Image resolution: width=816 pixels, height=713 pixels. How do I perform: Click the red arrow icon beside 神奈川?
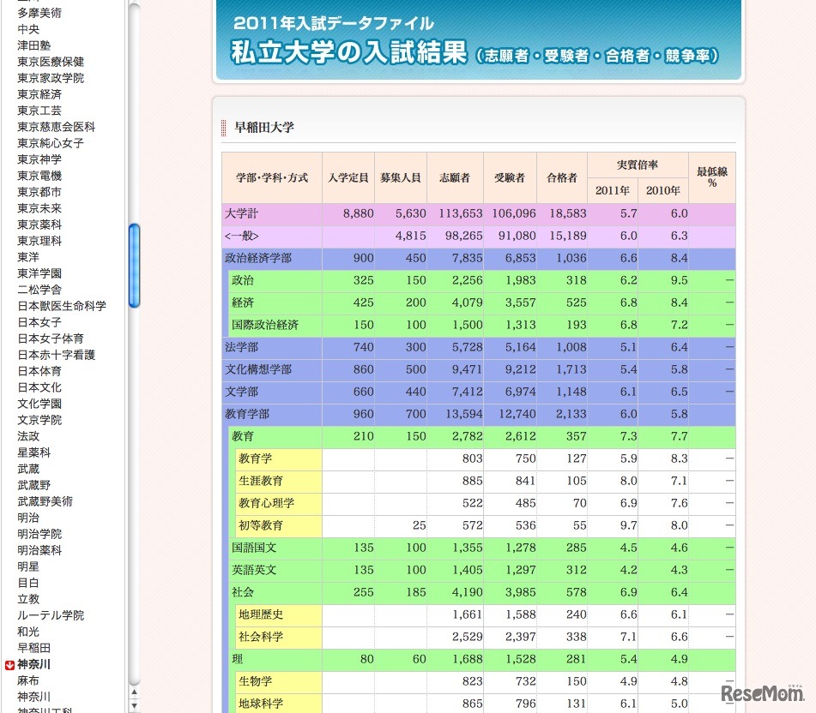click(9, 664)
